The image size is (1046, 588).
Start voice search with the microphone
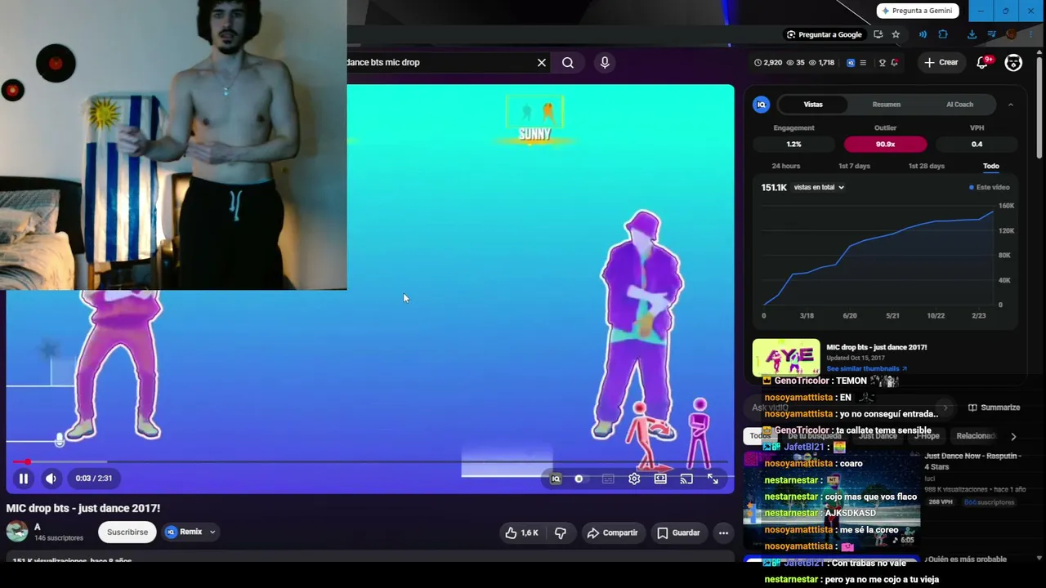(605, 62)
